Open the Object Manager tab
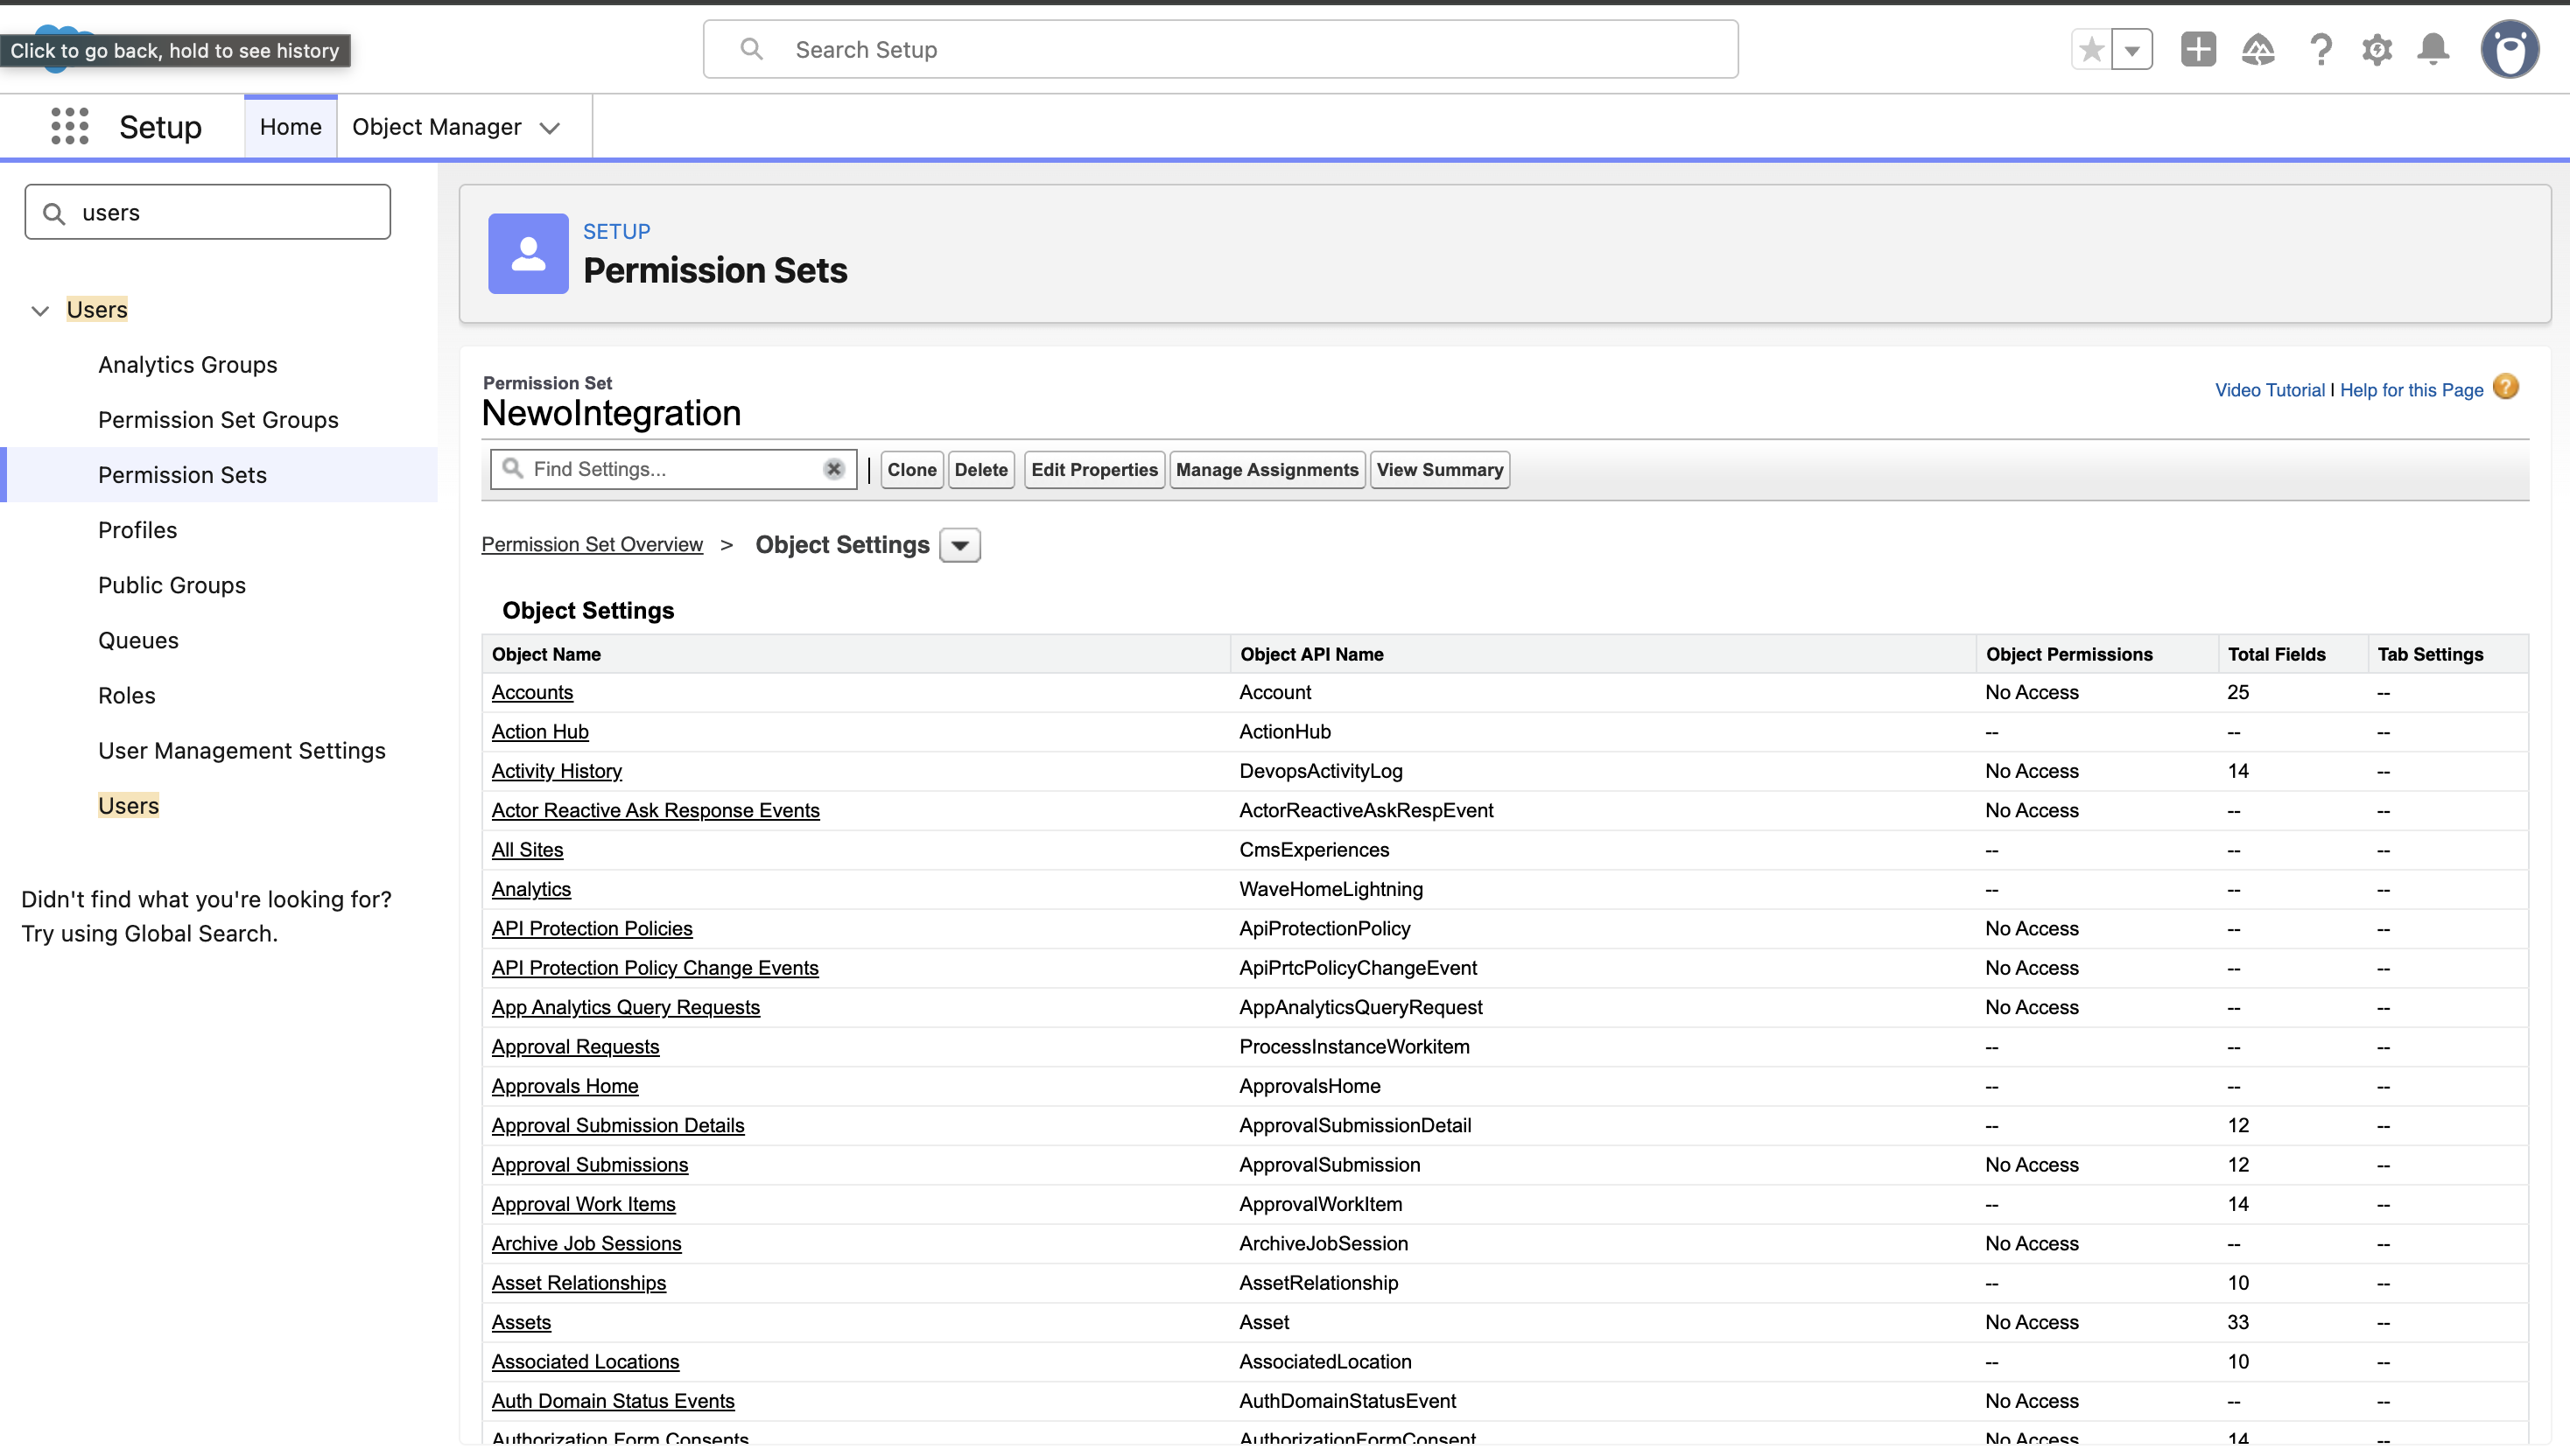Screen dimensions: 2570x1456 [436, 127]
